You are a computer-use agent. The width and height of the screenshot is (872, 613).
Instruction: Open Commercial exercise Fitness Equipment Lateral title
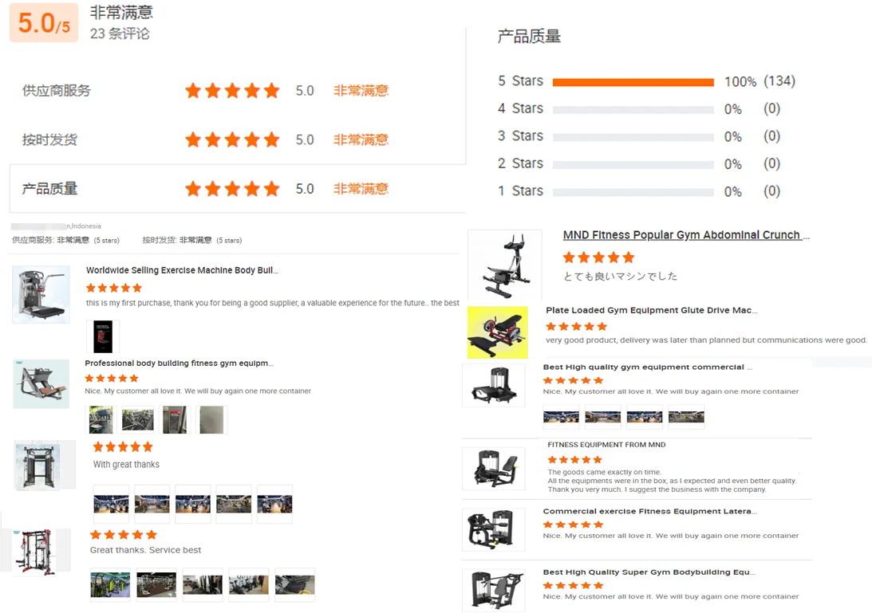pyautogui.click(x=649, y=511)
